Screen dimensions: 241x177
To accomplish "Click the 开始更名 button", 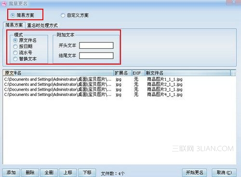I will 194,173.
